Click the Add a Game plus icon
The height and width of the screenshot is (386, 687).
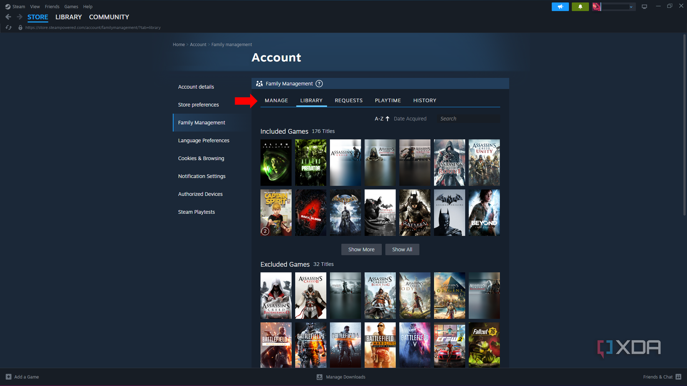(8, 377)
